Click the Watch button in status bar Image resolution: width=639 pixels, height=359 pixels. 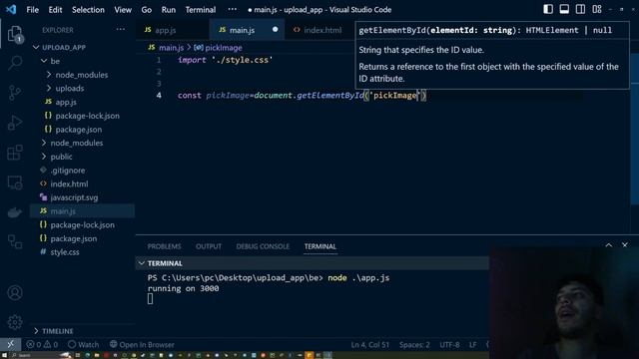(83, 344)
